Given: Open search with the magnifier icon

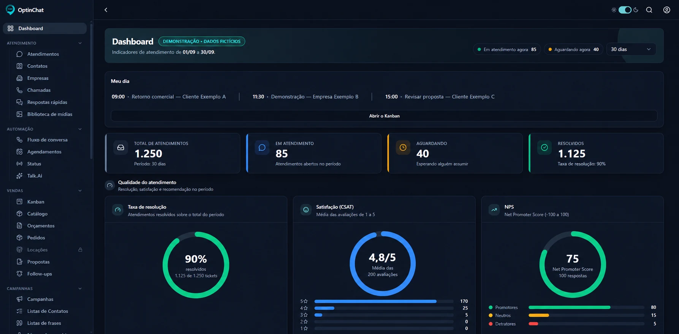Looking at the screenshot, I should 649,10.
